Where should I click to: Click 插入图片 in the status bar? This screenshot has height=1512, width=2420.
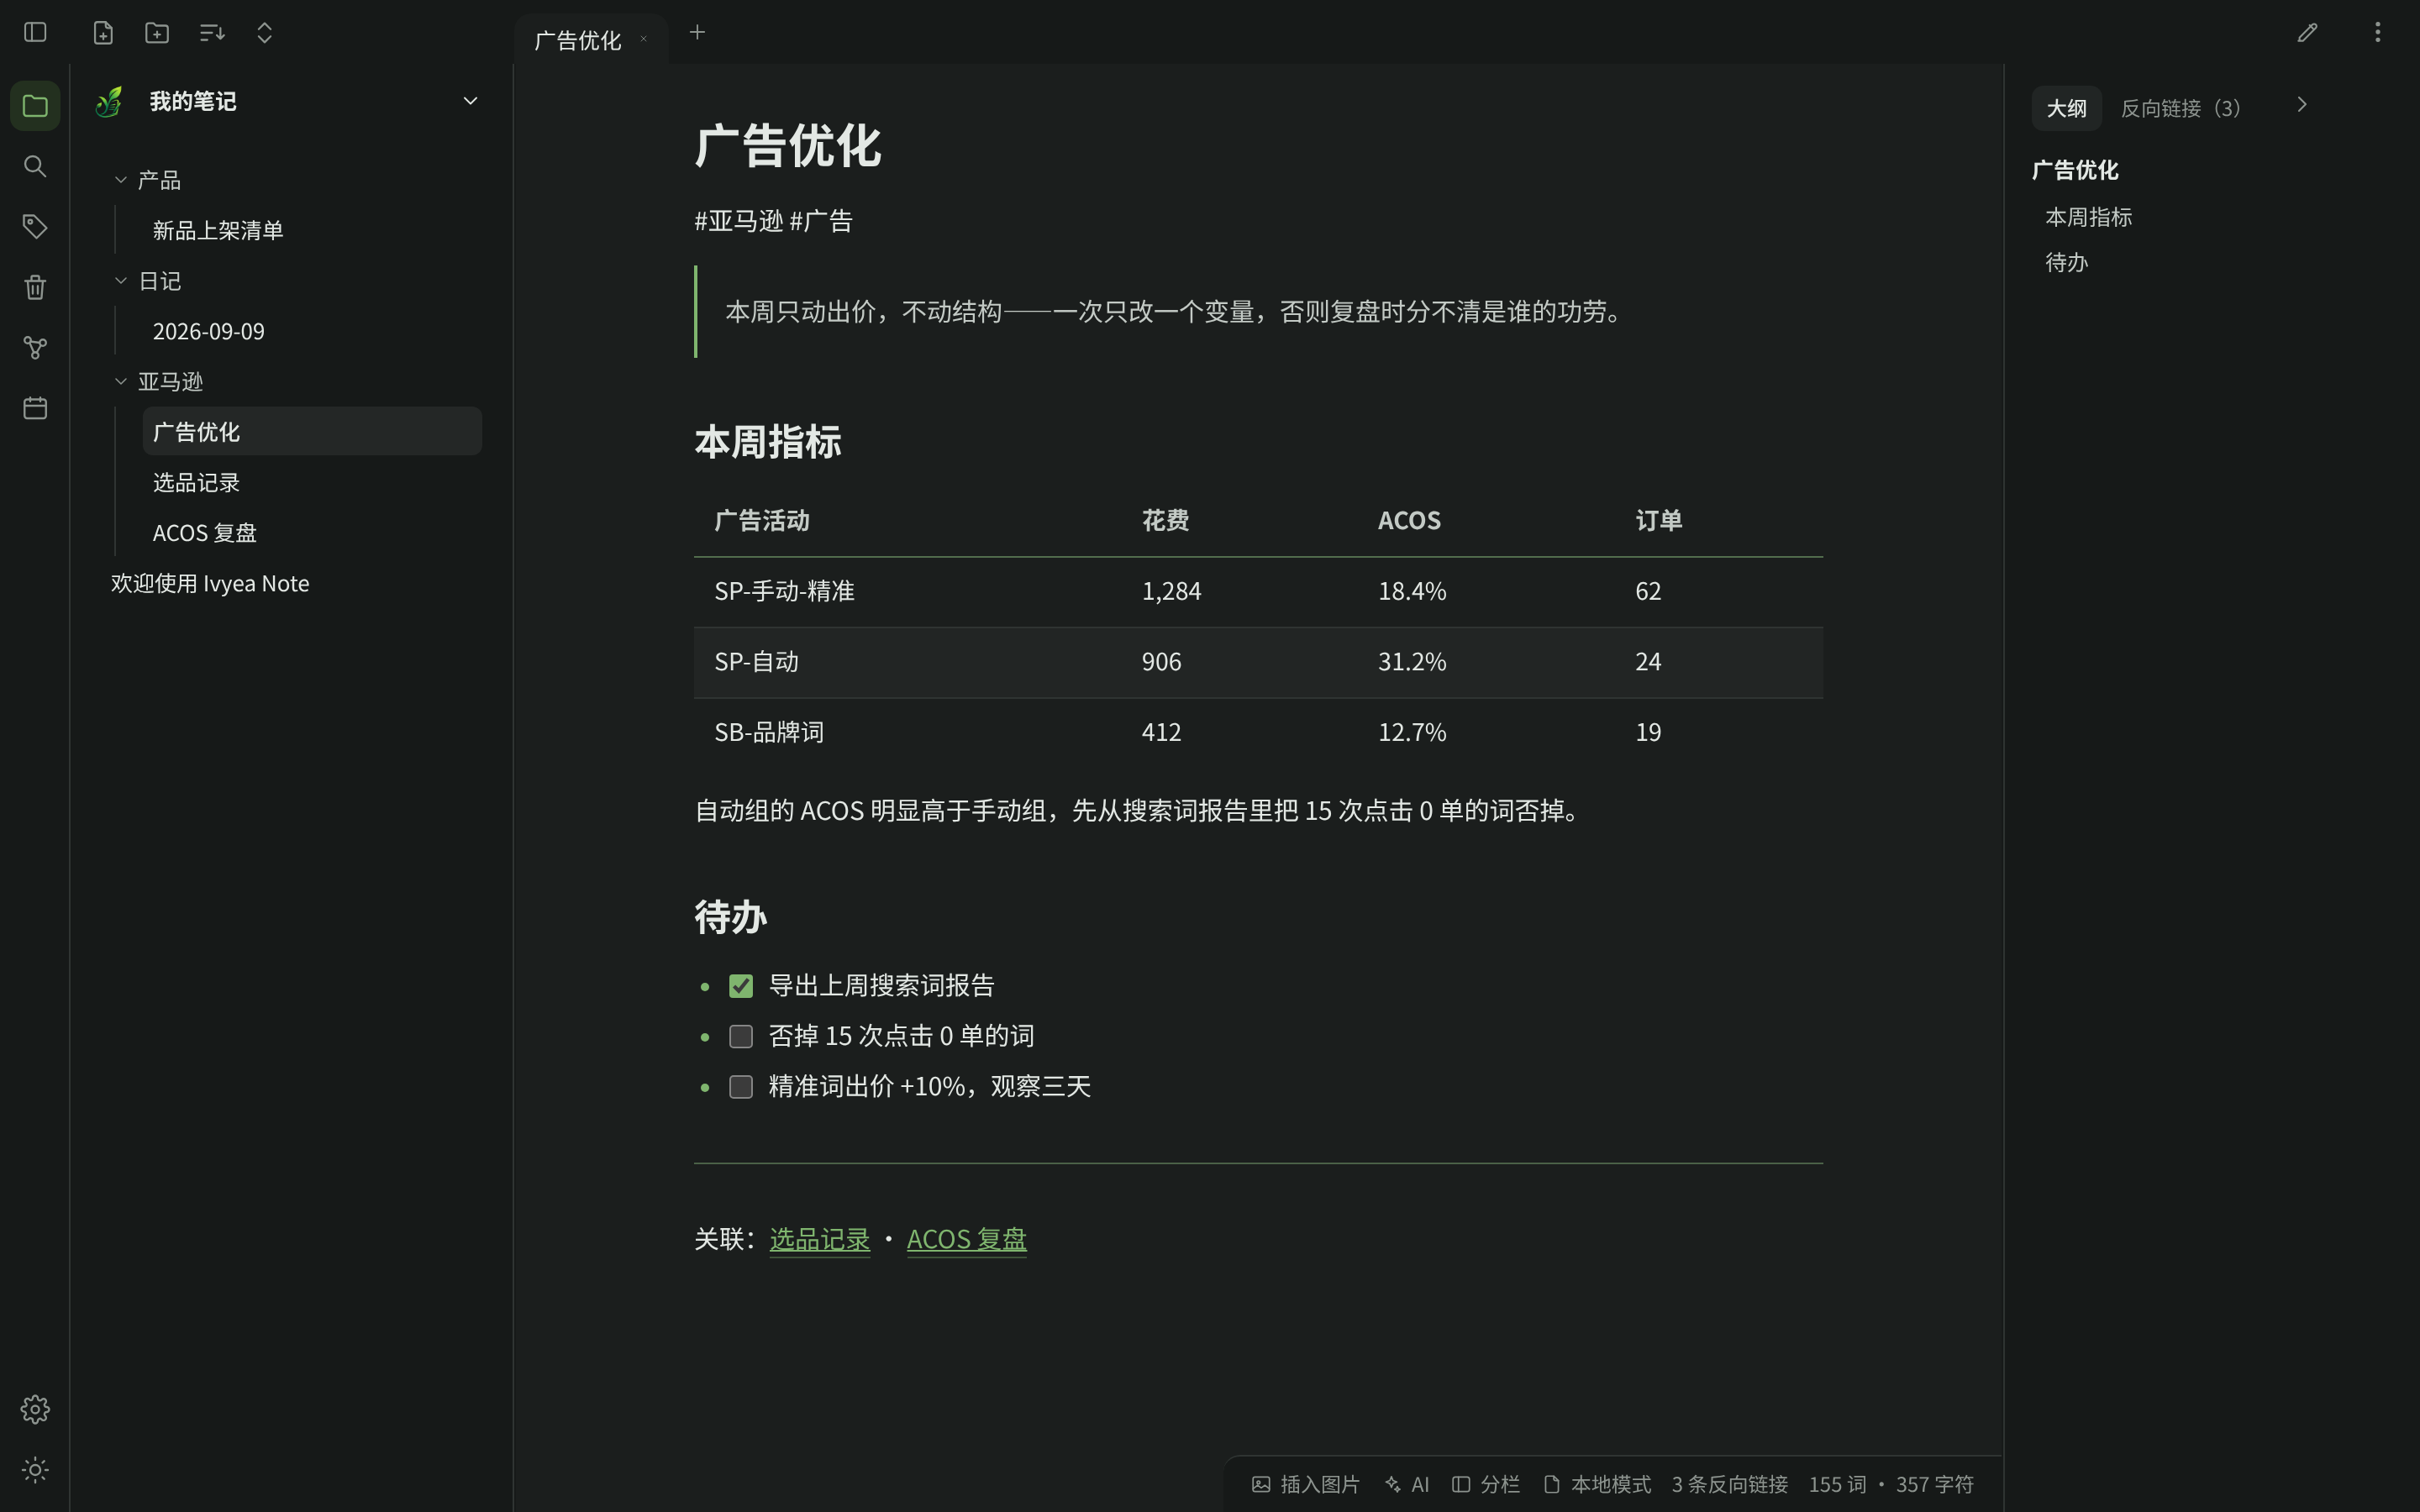(x=1306, y=1484)
